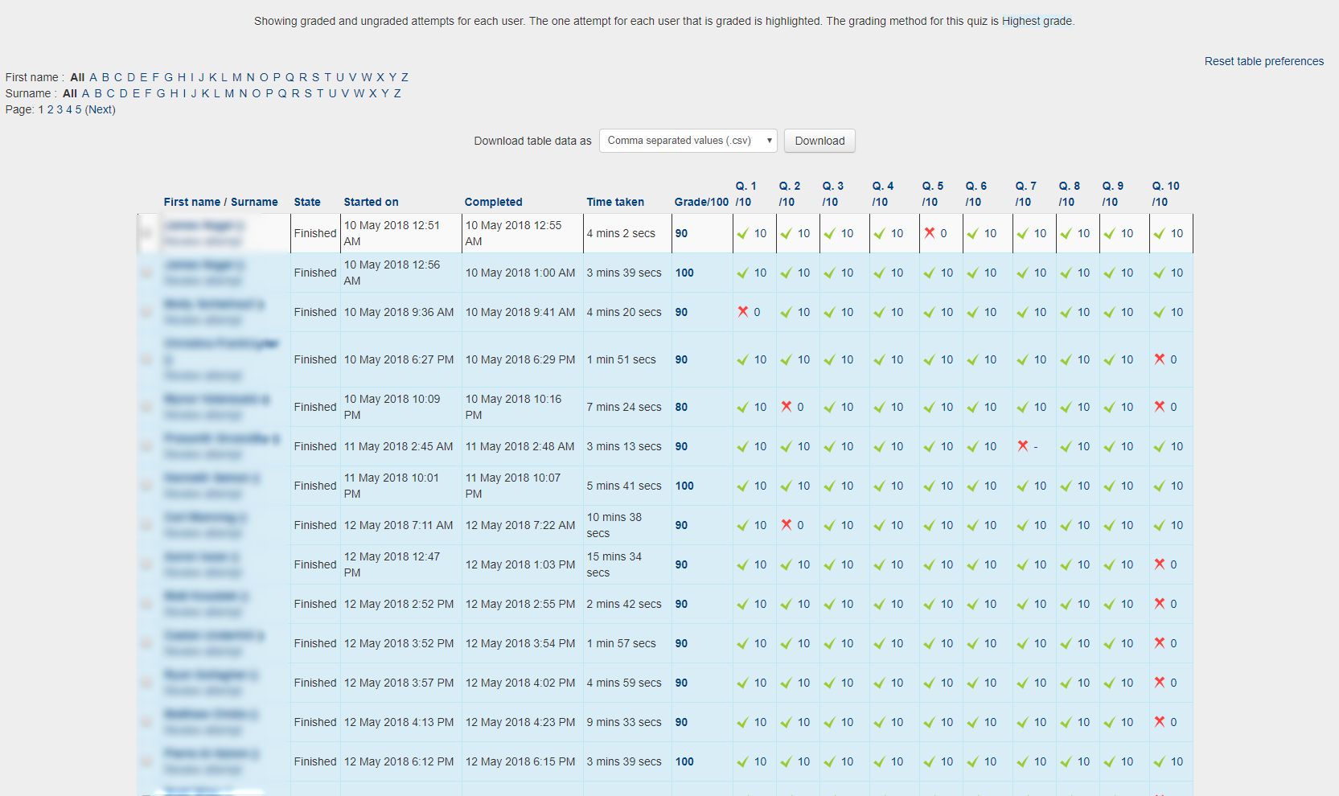Click red X under Q.7 in 11 May 2:45 AM row
This screenshot has height=796, width=1339.
pos(1022,446)
